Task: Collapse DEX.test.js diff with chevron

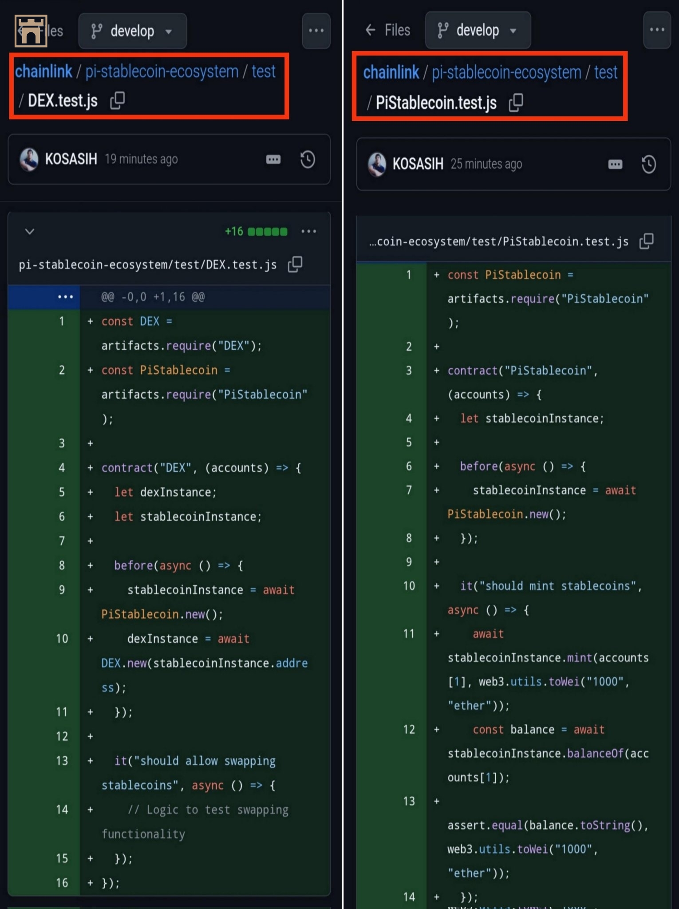Action: pos(30,231)
